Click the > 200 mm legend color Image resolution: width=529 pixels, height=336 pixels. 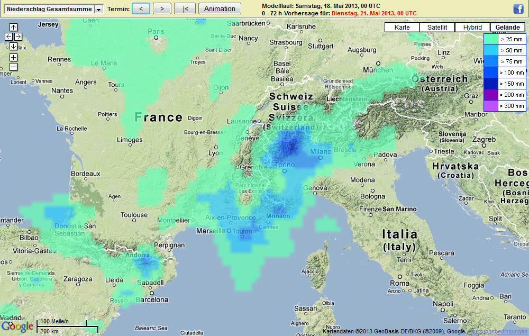pyautogui.click(x=491, y=95)
